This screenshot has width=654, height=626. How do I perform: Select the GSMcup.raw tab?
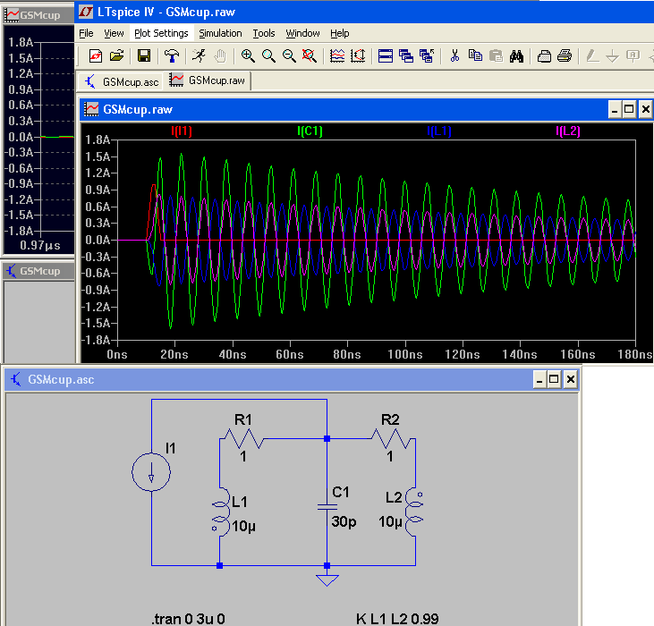[208, 80]
